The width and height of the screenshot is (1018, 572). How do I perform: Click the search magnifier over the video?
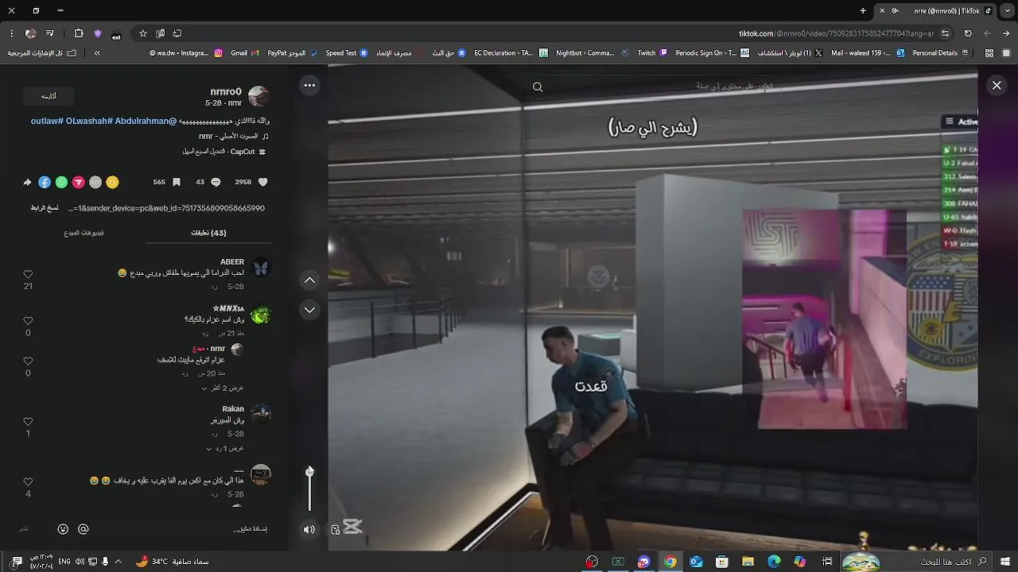538,87
